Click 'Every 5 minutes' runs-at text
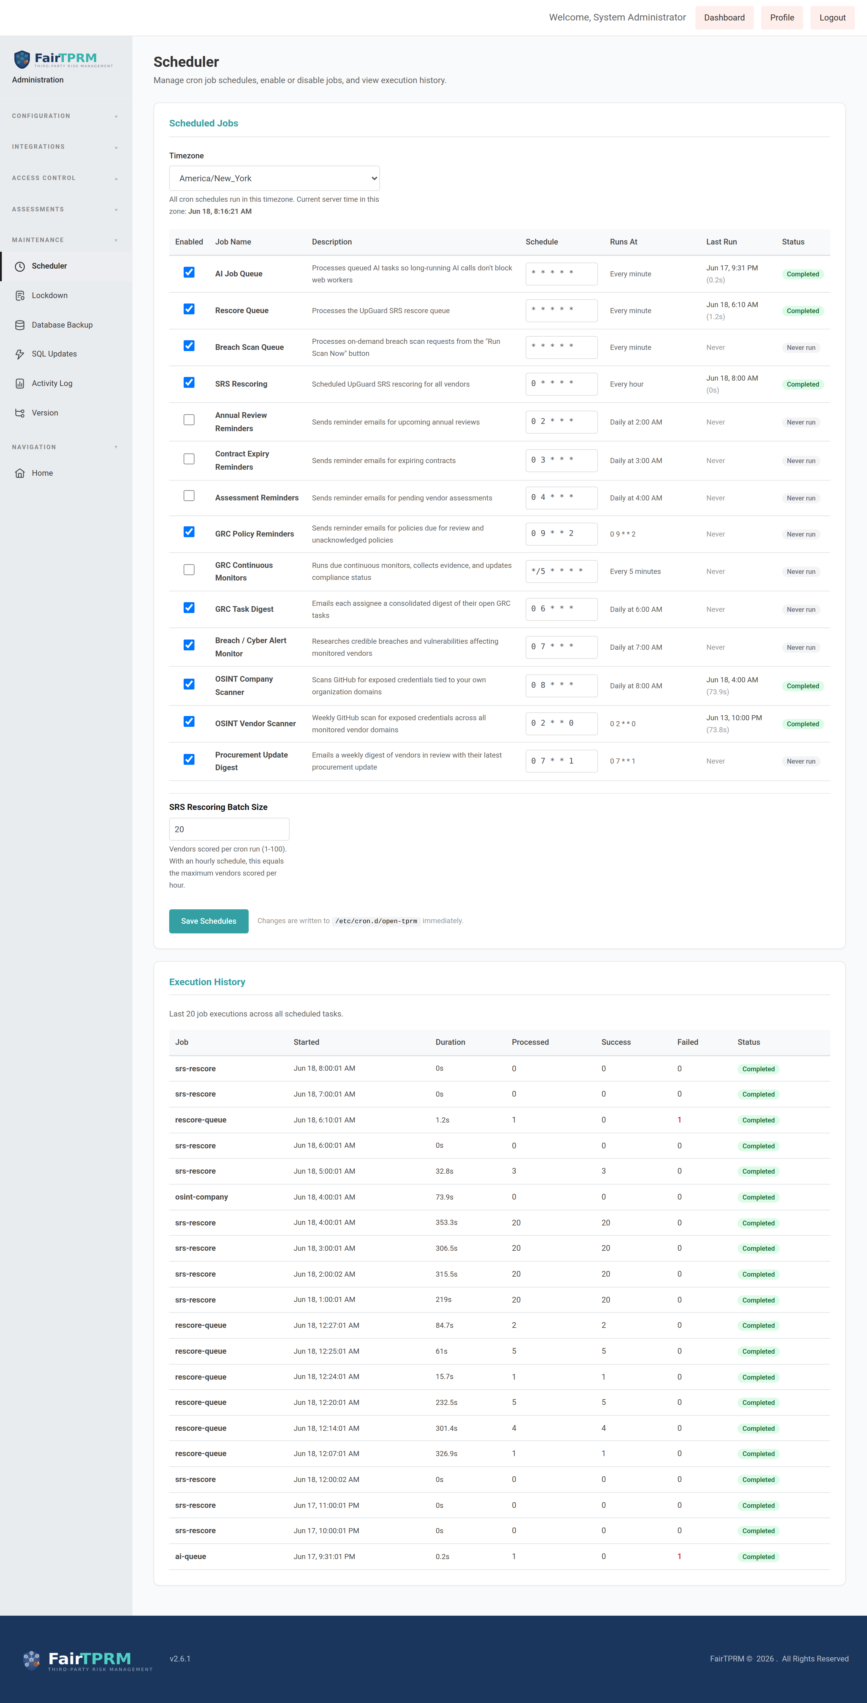Viewport: 867px width, 1703px height. tap(635, 572)
